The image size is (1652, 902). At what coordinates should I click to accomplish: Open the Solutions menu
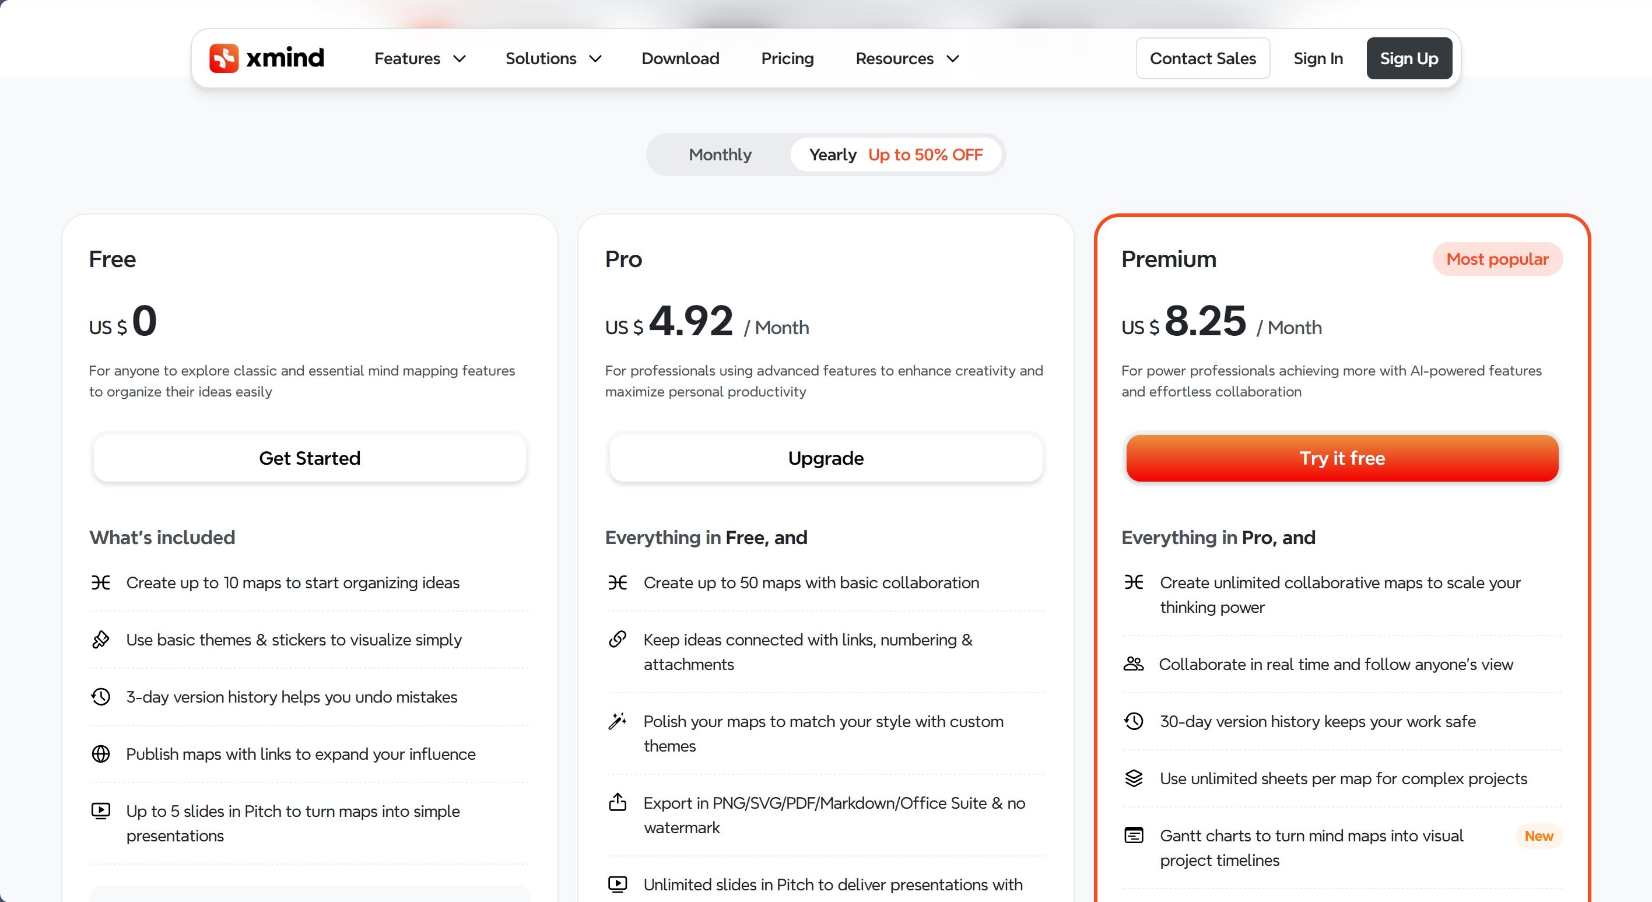(552, 58)
